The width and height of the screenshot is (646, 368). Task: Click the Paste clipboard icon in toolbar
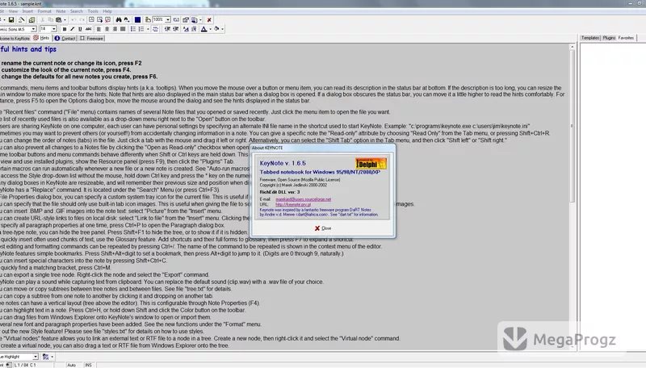[58, 19]
